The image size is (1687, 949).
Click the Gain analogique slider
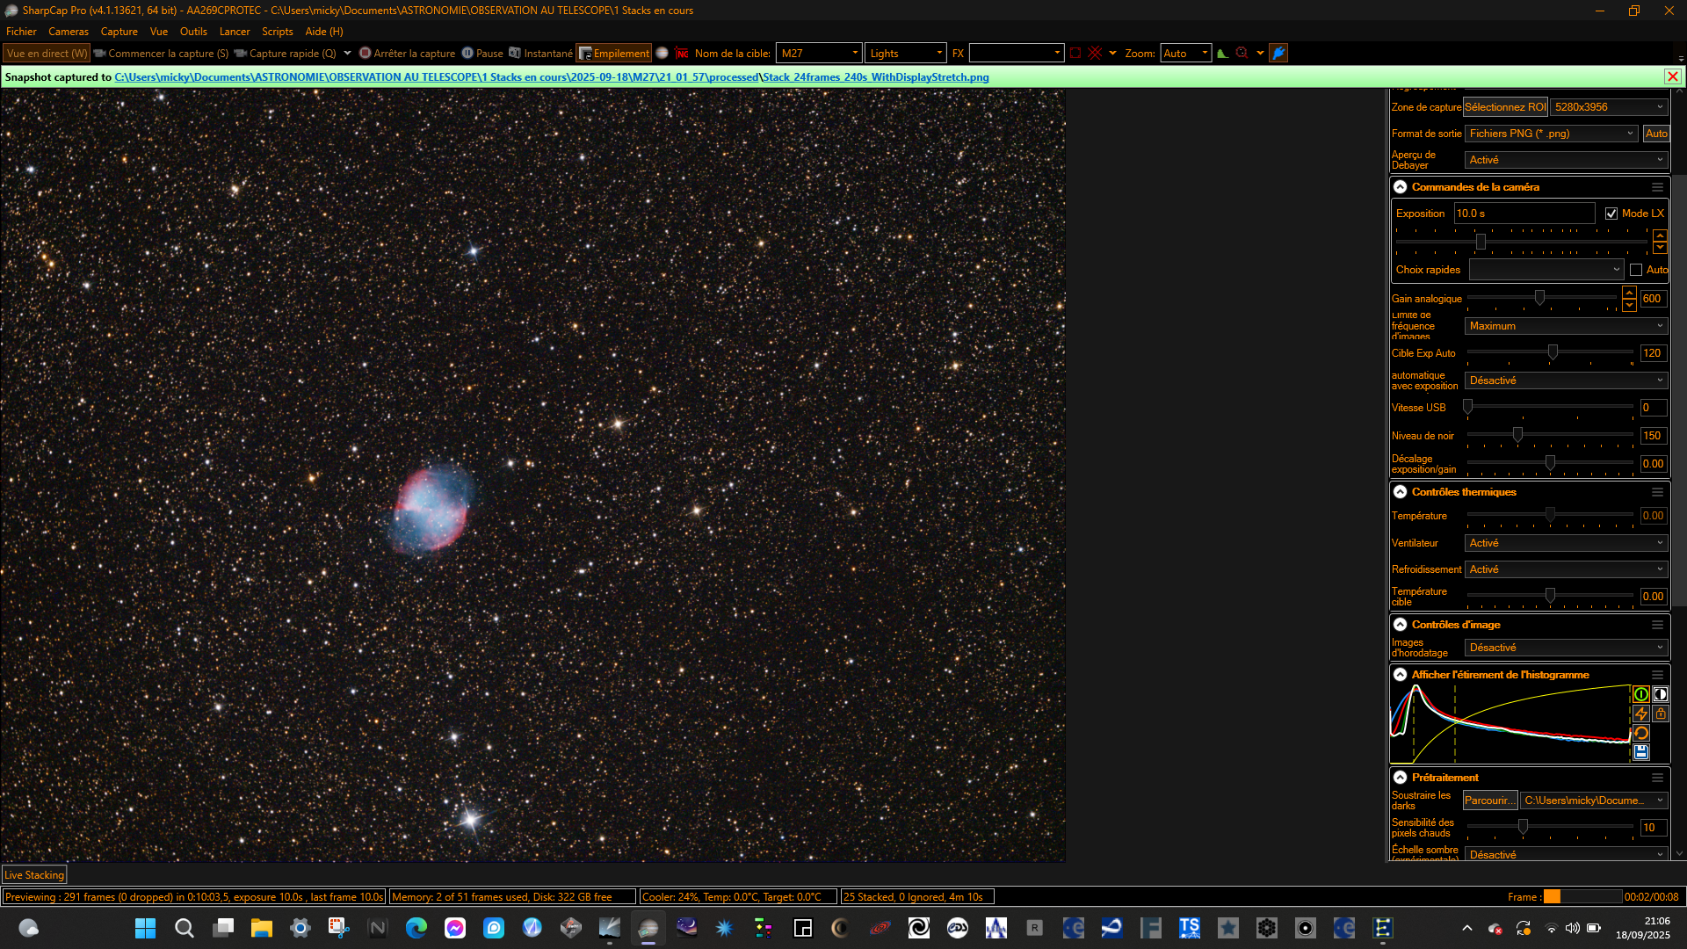pos(1542,299)
